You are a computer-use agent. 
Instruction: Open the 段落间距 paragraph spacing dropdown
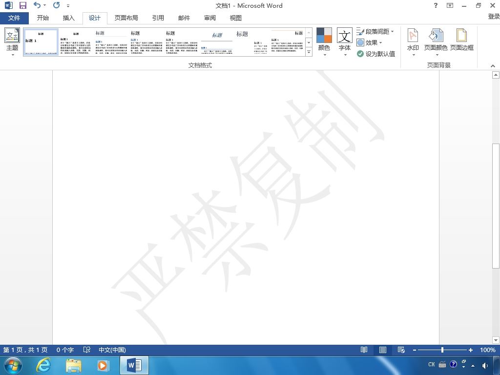pos(375,32)
